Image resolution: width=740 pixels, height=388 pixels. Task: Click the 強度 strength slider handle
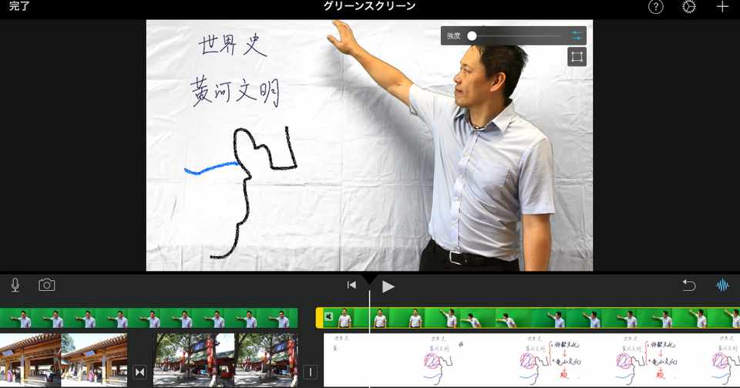472,36
